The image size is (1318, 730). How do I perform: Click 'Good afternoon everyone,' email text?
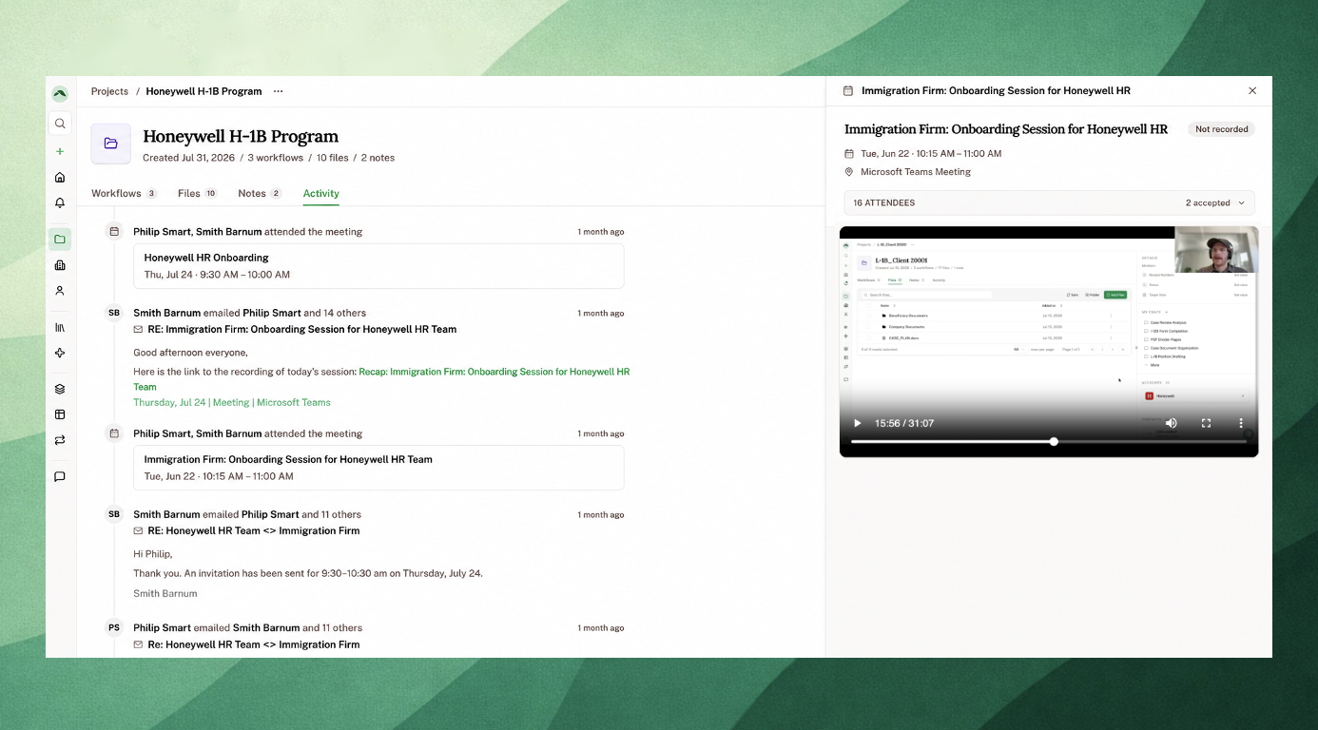pos(190,353)
